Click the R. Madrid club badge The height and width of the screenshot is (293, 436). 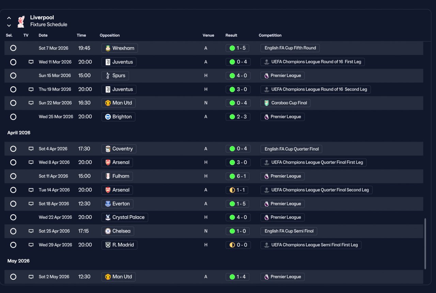click(108, 245)
